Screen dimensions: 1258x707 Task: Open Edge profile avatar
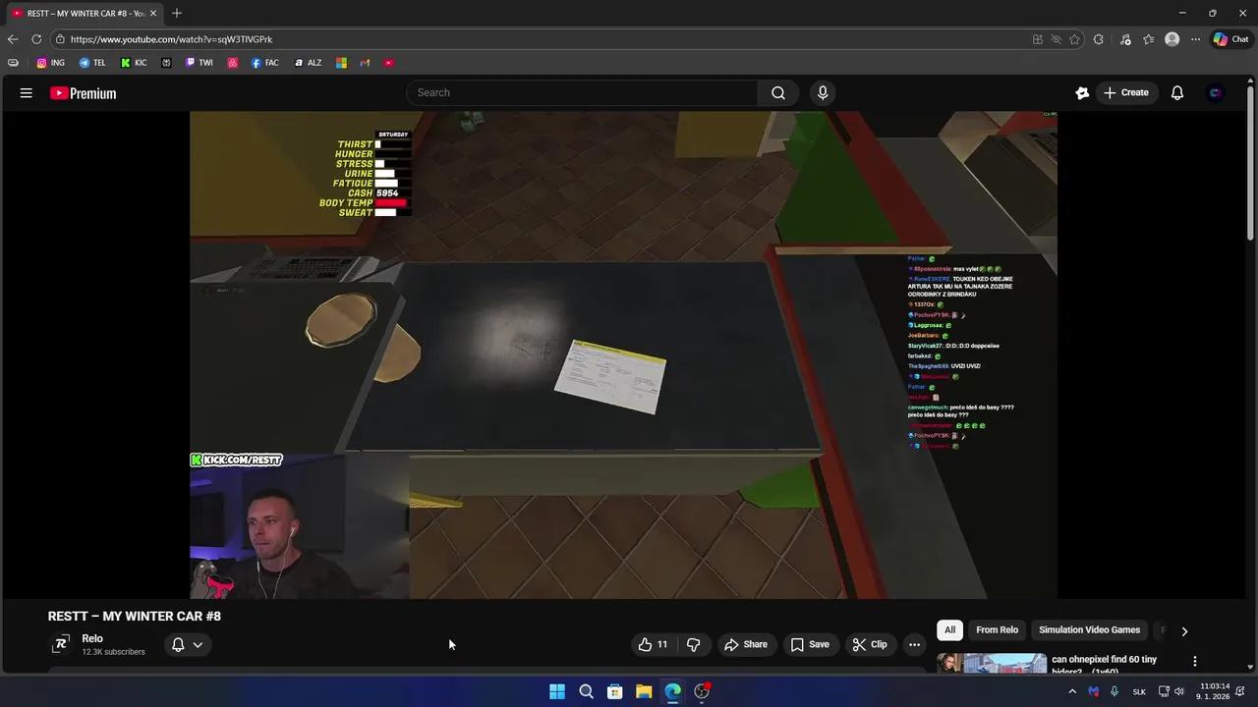[1172, 39]
